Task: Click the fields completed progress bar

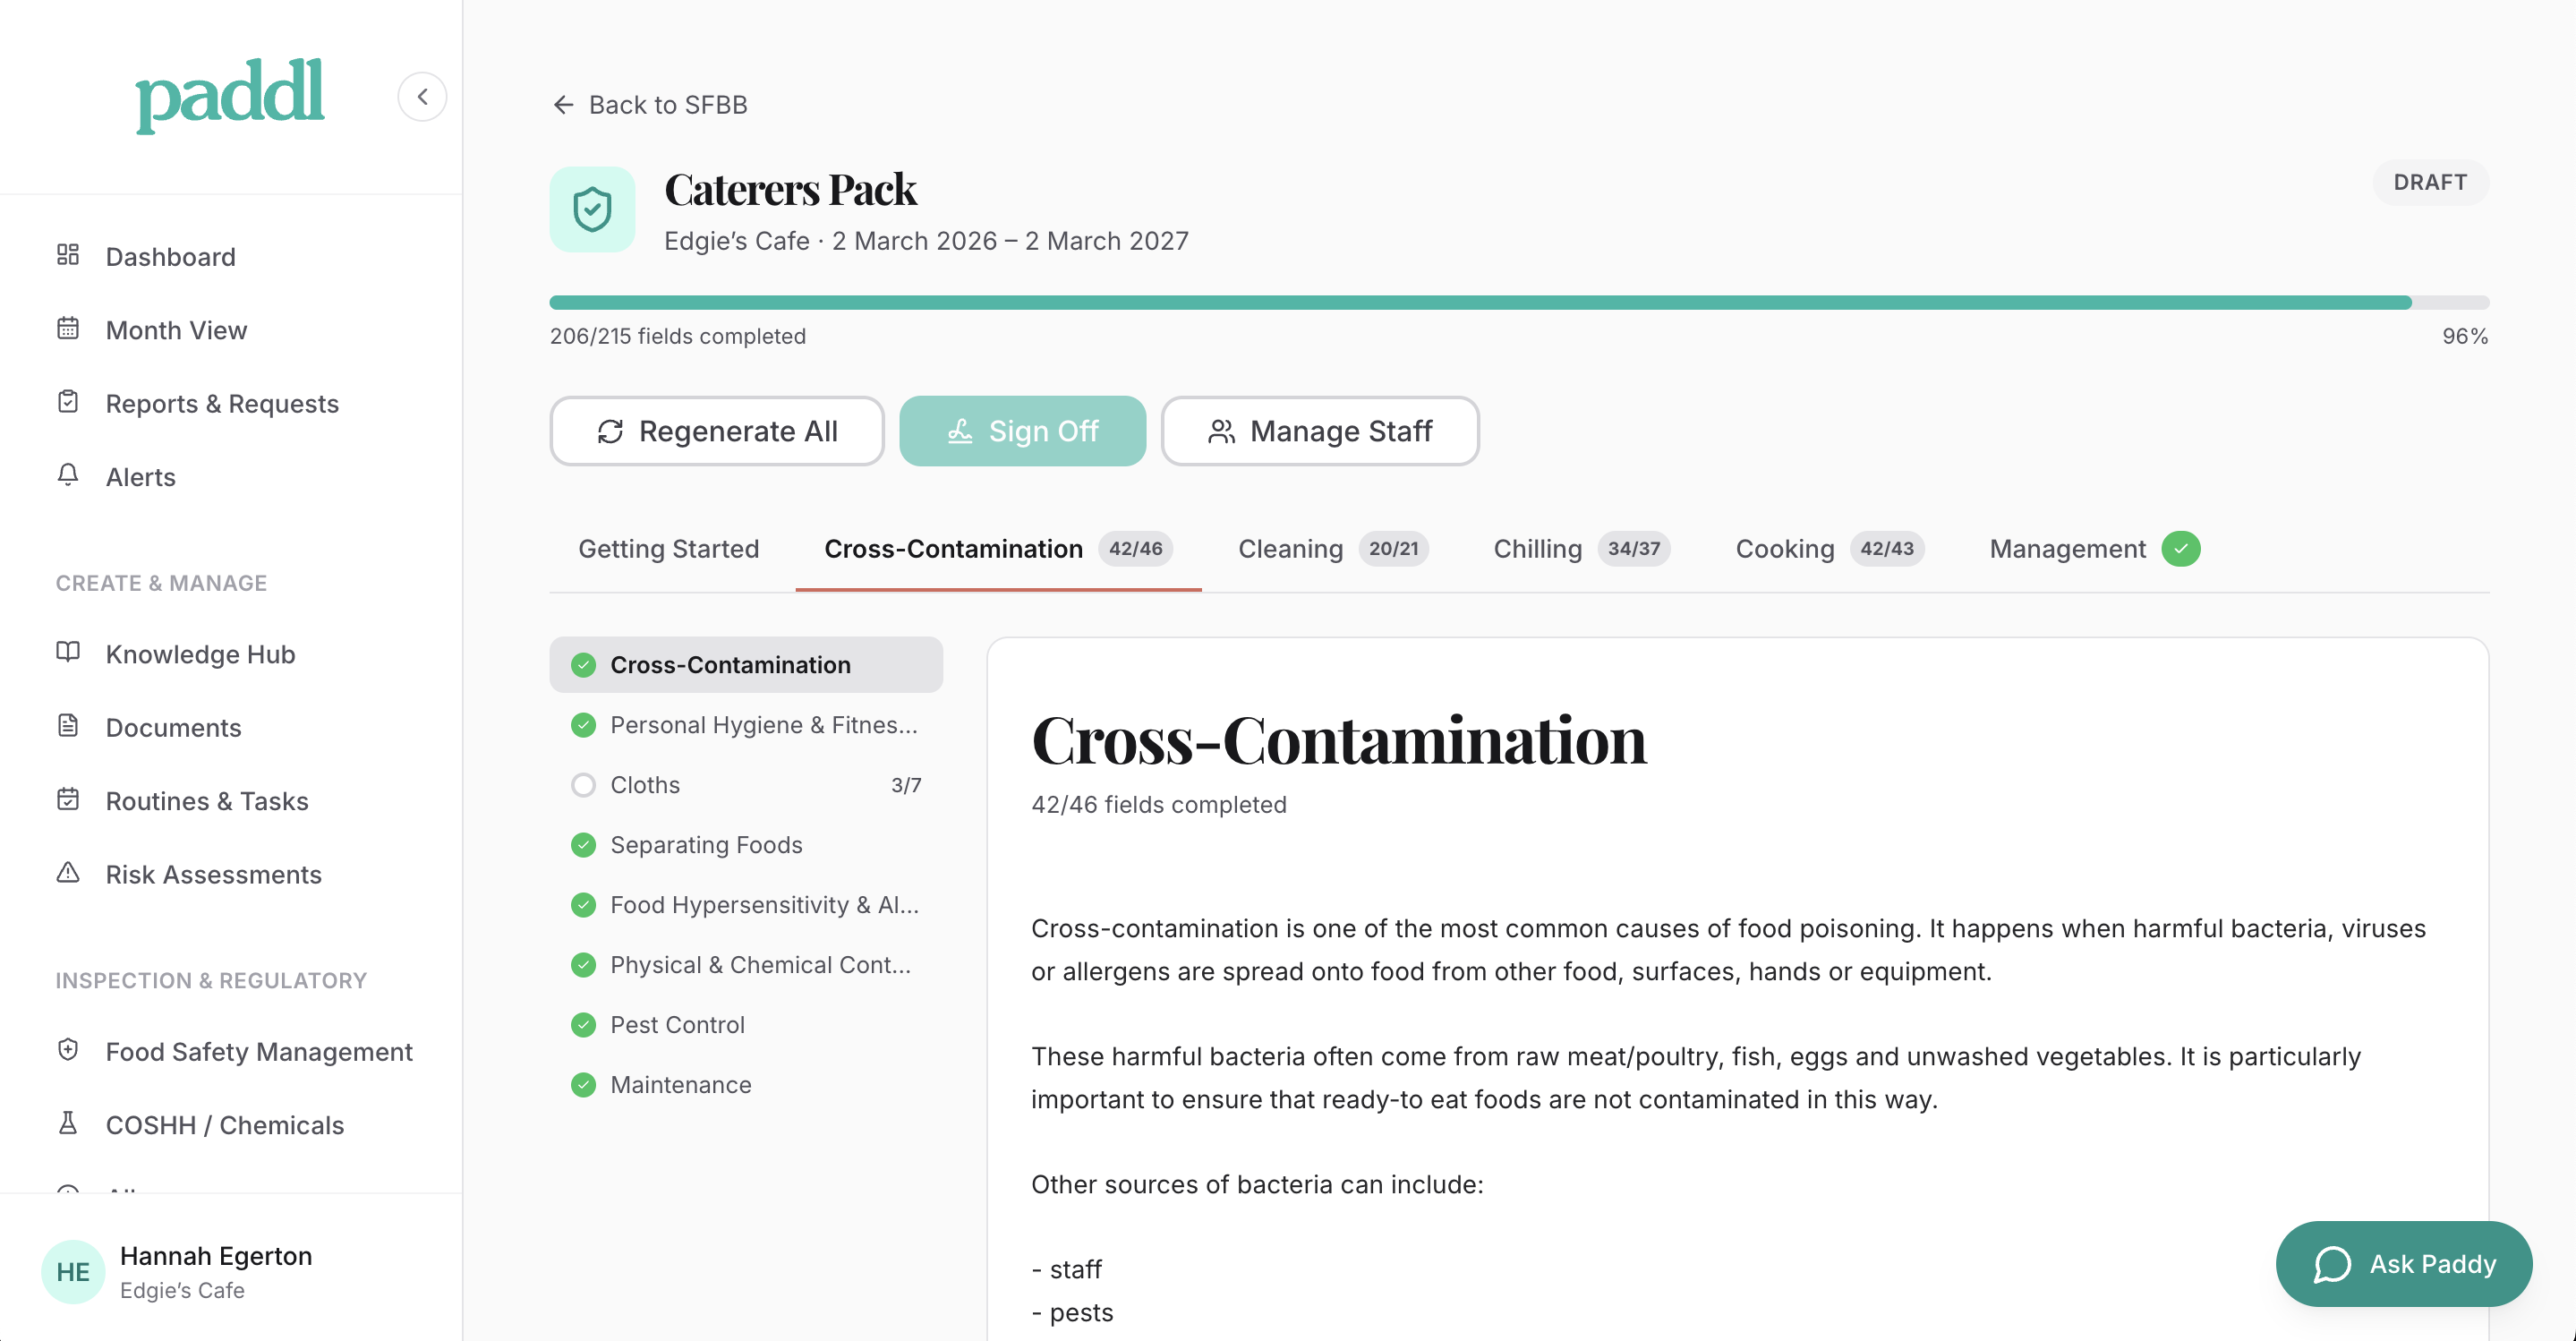Action: [1518, 302]
